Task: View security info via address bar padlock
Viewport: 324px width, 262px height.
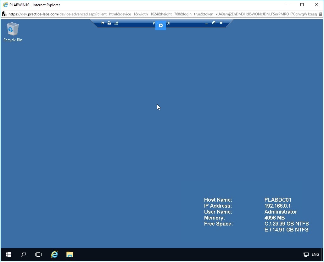Action: tap(320, 14)
